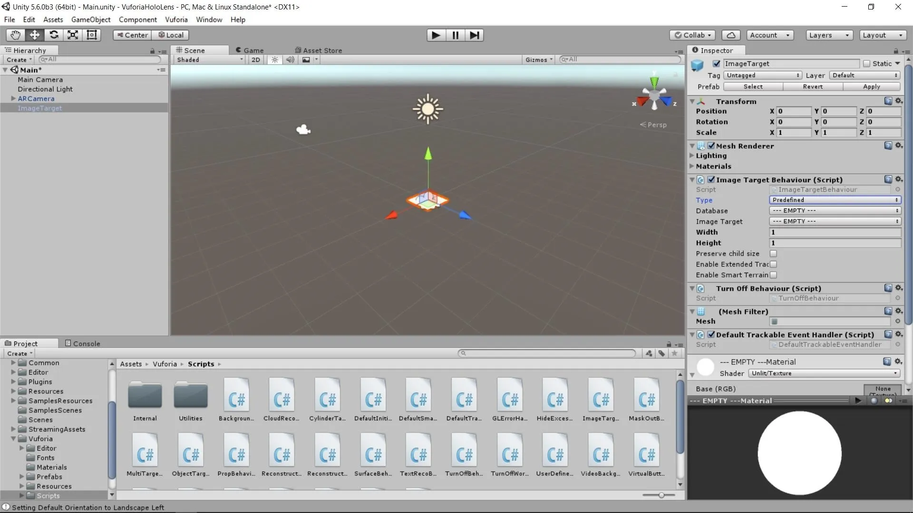This screenshot has height=513, width=913.
Task: Select the Rotate tool icon
Action: (54, 35)
